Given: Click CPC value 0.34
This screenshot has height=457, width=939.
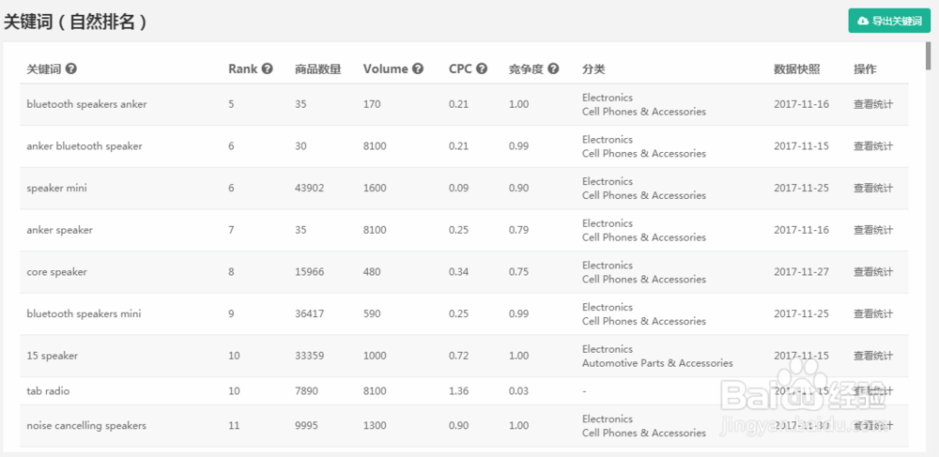Looking at the screenshot, I should click(459, 271).
